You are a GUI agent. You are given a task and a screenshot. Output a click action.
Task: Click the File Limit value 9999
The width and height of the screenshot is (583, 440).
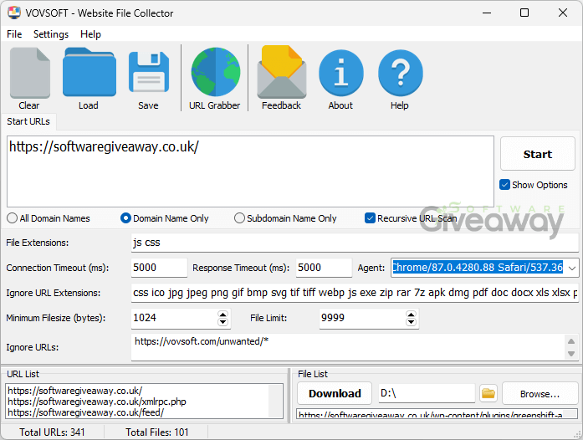click(x=333, y=318)
